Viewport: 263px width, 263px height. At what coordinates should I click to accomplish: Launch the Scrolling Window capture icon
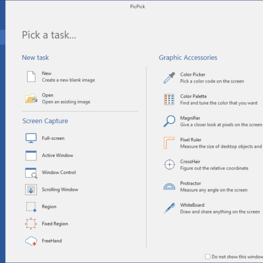31,189
